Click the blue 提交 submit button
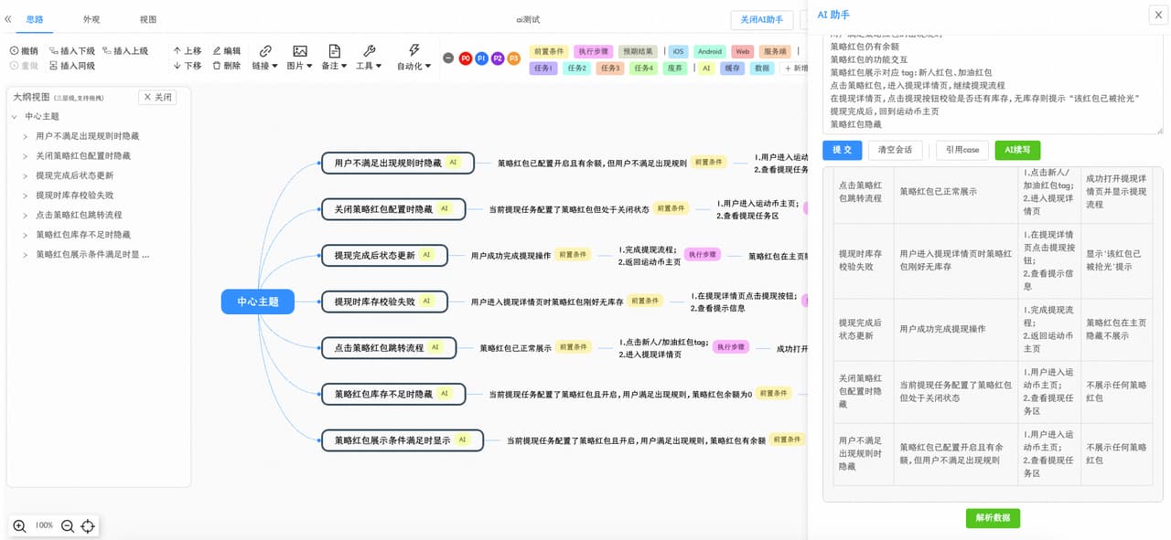The width and height of the screenshot is (1171, 540). (x=842, y=151)
